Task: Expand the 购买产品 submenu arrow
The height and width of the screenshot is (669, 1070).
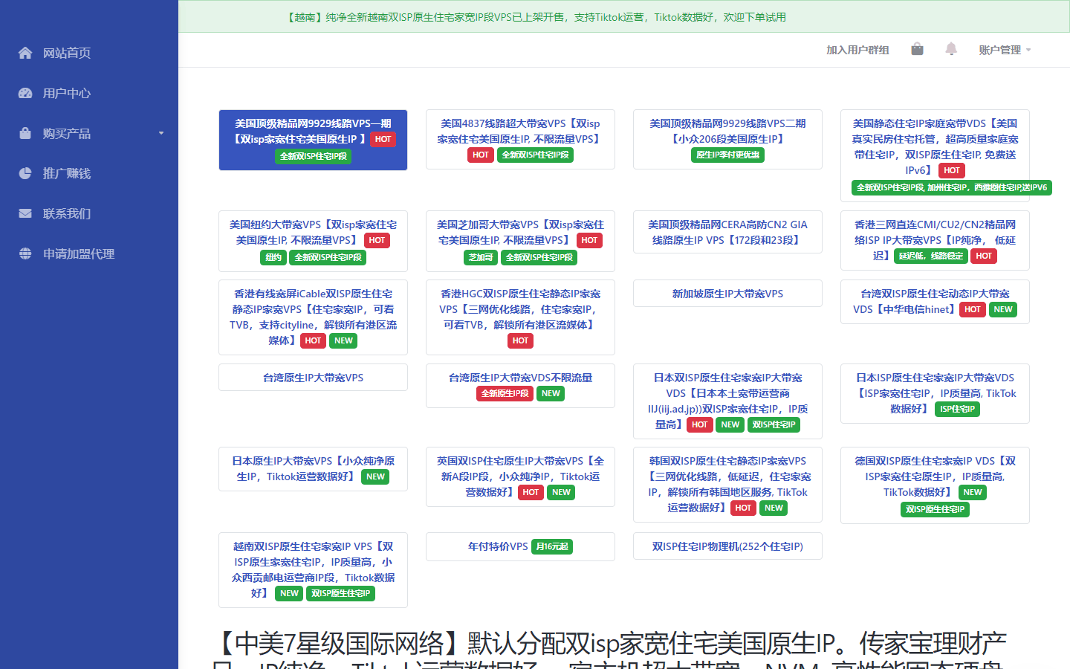Action: (161, 133)
